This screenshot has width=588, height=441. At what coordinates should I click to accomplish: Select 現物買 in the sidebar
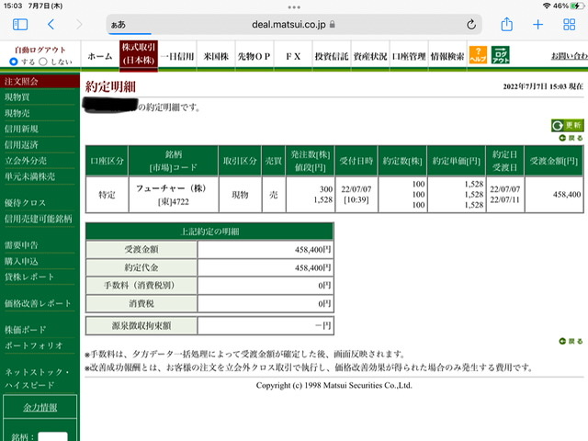coord(17,97)
